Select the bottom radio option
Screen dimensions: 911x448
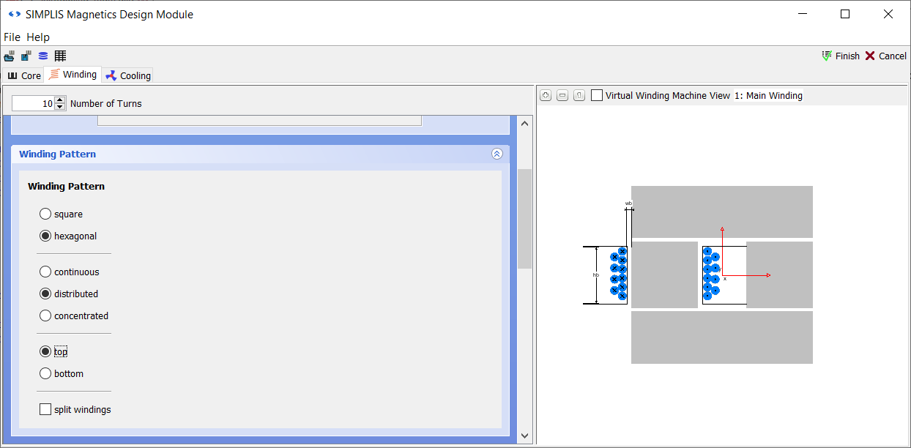tap(45, 374)
